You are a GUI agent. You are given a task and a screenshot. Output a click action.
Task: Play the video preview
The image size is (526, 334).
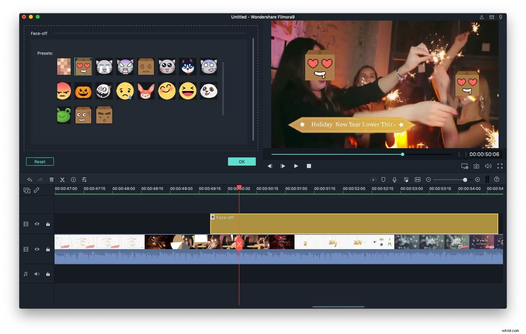(x=296, y=166)
